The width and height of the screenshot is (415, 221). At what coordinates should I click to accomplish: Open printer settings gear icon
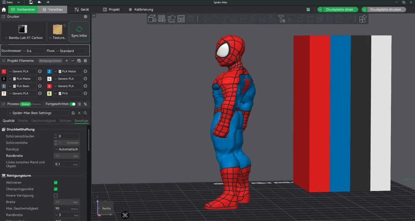(x=85, y=17)
